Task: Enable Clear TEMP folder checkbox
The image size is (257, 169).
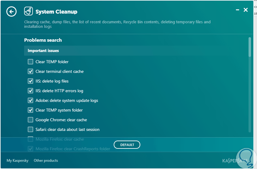Action: click(30, 62)
